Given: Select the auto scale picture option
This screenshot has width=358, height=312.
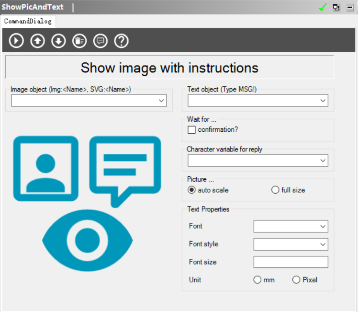Looking at the screenshot, I should 192,190.
